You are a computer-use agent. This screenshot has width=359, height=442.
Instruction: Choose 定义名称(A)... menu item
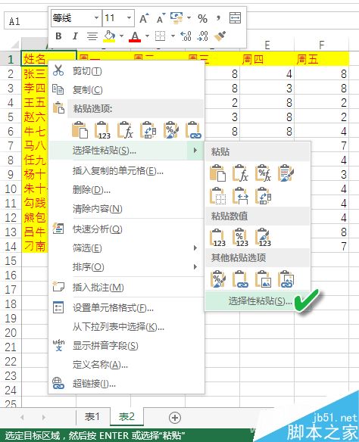tap(126, 365)
